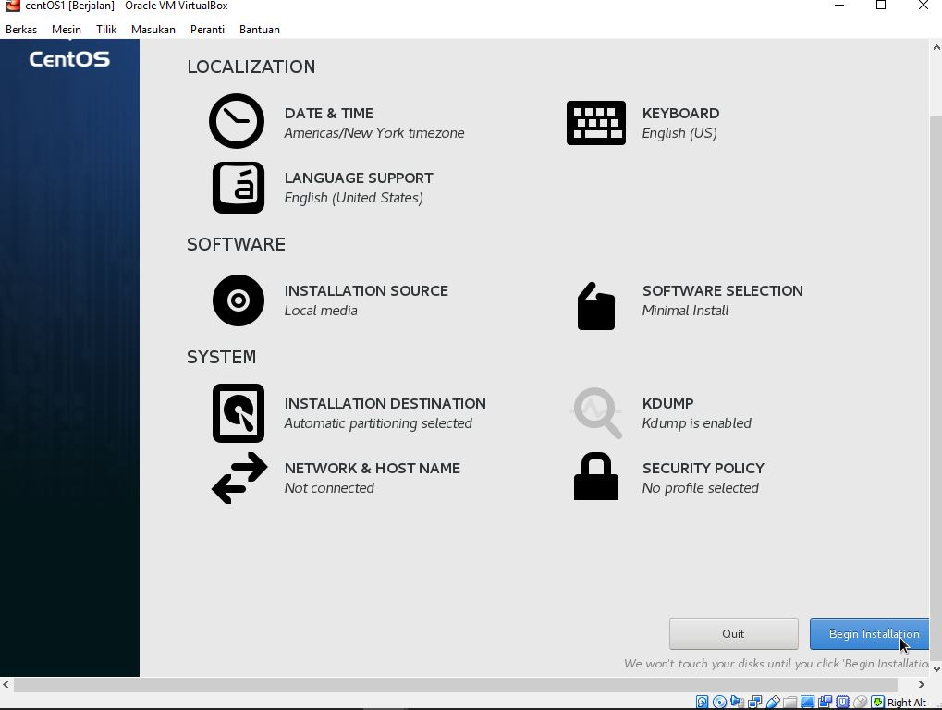The height and width of the screenshot is (710, 942).
Task: Open the SOFTWARE SELECTION label
Action: point(723,290)
